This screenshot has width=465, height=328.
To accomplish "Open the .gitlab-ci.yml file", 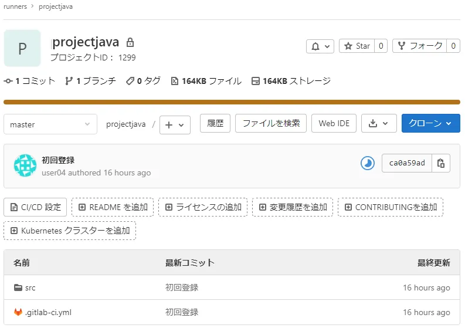I will point(48,312).
